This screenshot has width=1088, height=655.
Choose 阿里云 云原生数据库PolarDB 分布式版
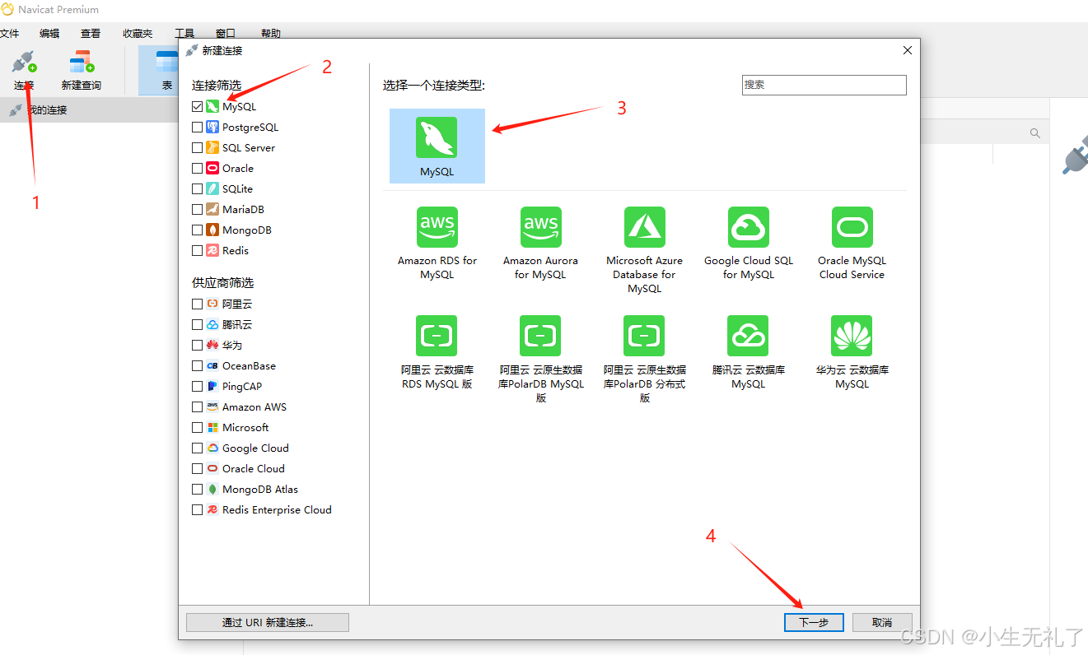(x=644, y=360)
